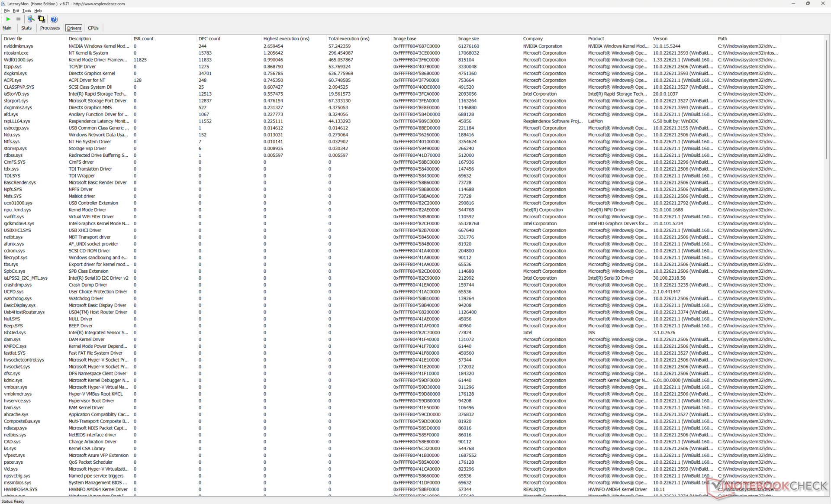The width and height of the screenshot is (831, 504).
Task: Open the Edit menu
Action: click(16, 11)
